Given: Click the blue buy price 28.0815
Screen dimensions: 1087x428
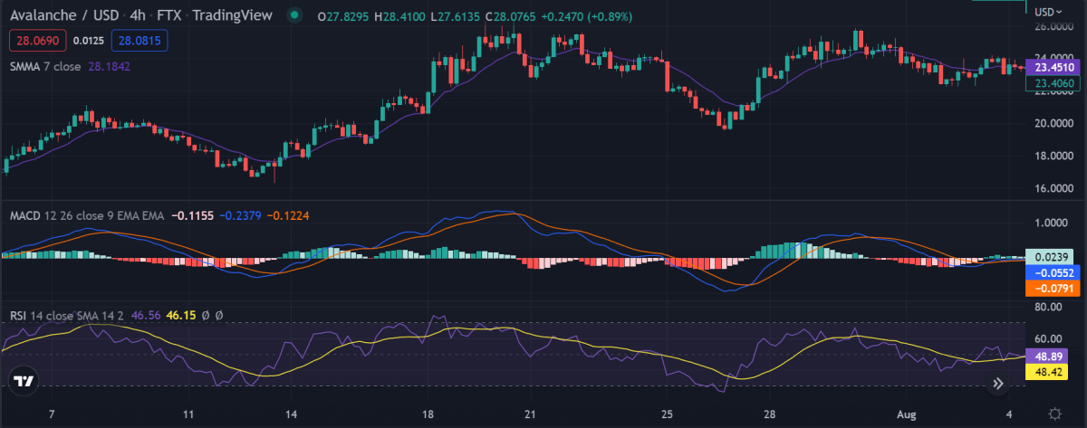Looking at the screenshot, I should pyautogui.click(x=141, y=40).
